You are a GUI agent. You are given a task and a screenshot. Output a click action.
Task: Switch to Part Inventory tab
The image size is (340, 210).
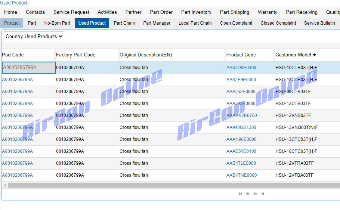pyautogui.click(x=196, y=12)
